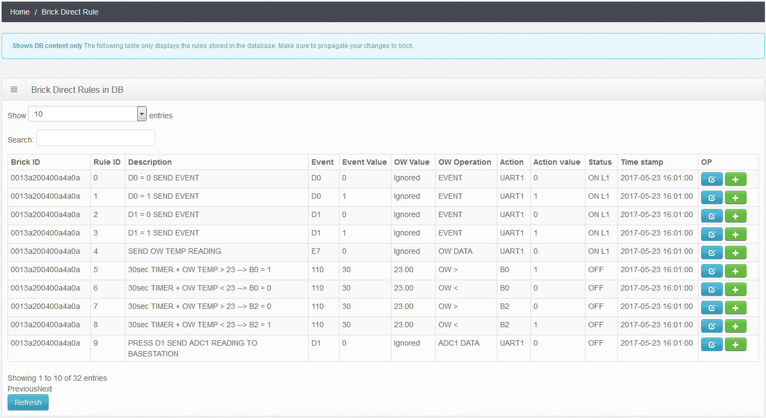Click the description ending 'B2 = 0'
The width and height of the screenshot is (766, 418).
(x=199, y=306)
